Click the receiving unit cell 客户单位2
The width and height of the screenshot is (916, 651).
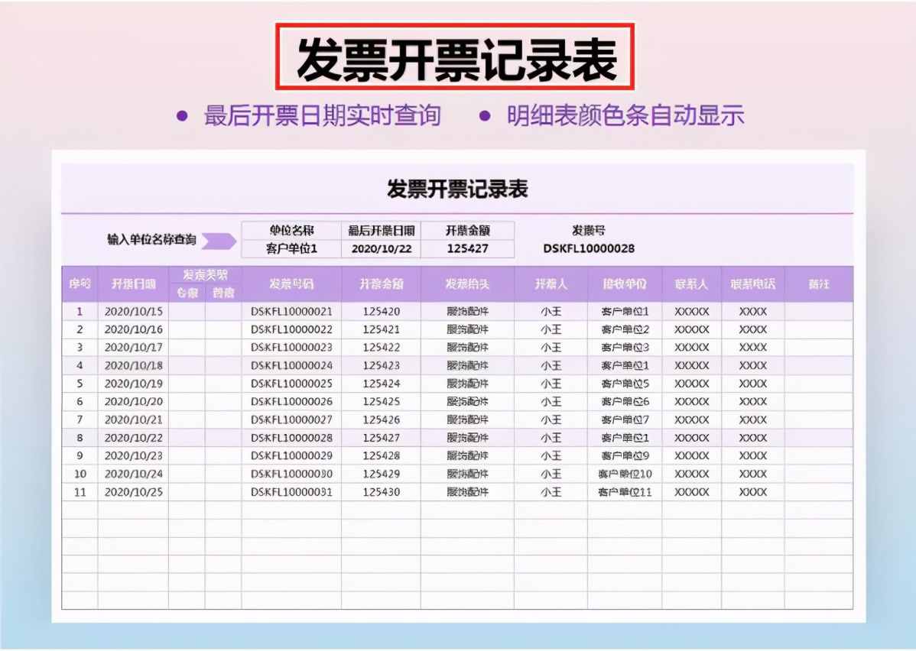[625, 330]
